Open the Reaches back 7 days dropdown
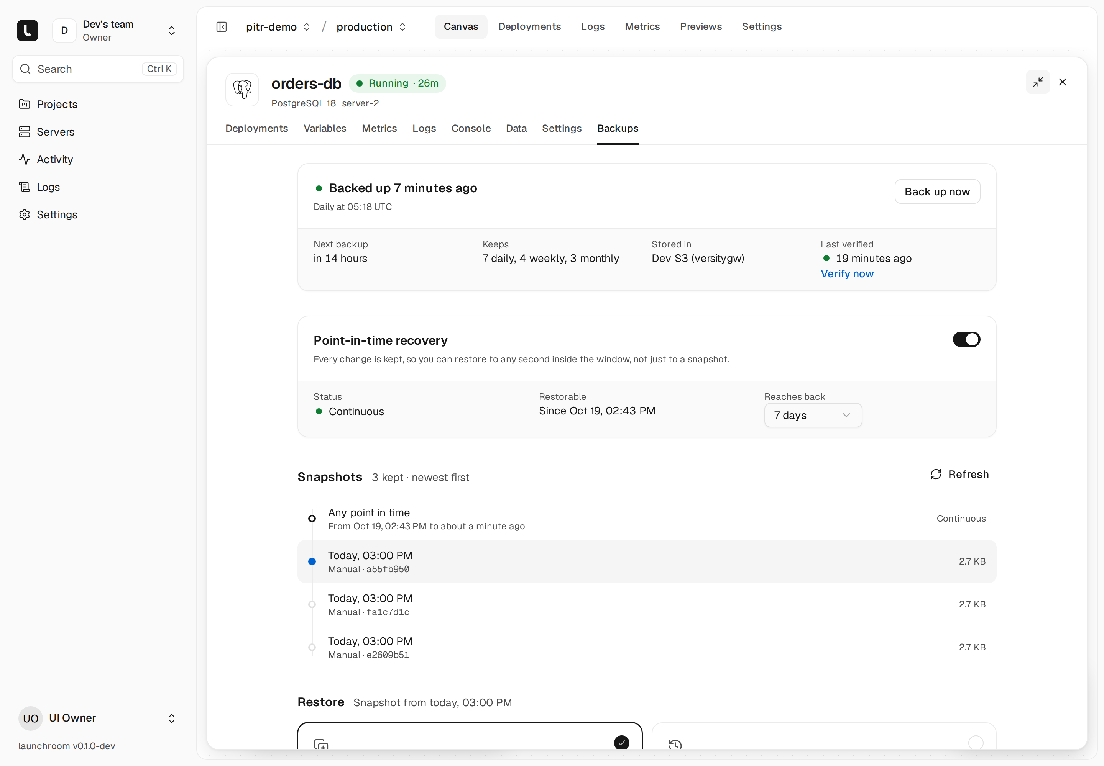 813,415
